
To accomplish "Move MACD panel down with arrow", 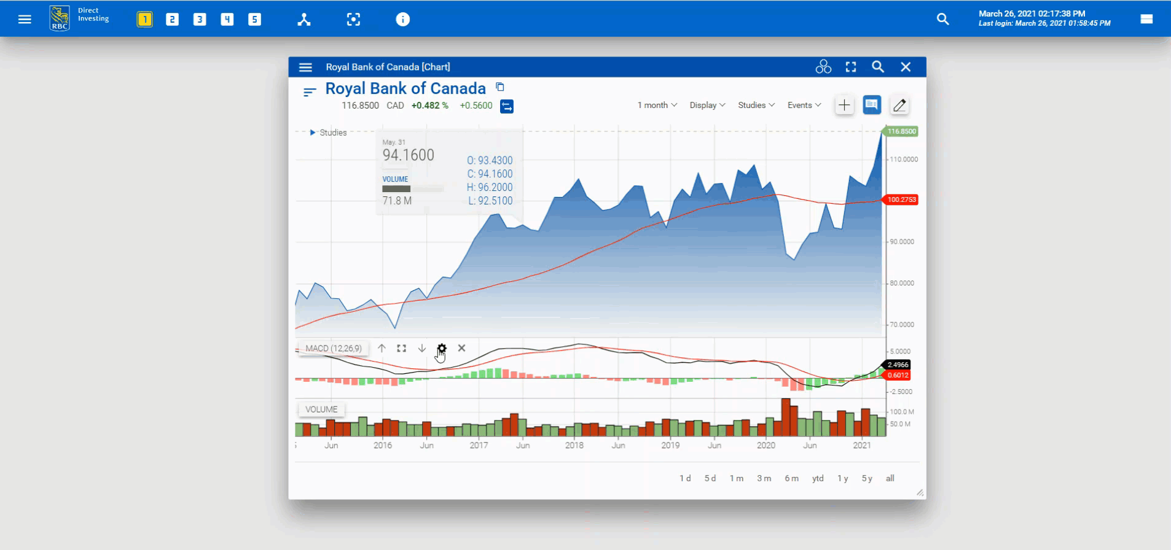I will tap(422, 348).
